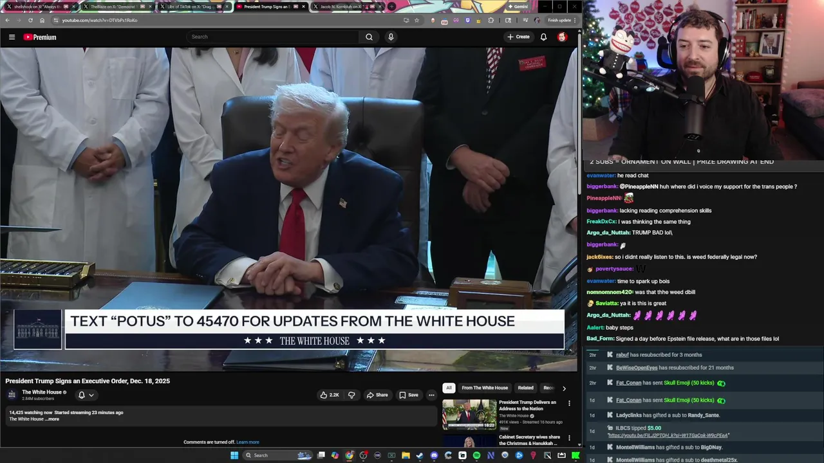Screen dimensions: 824x463
Task: Open the ILBCS tipped youtu.be link
Action: click(669, 435)
